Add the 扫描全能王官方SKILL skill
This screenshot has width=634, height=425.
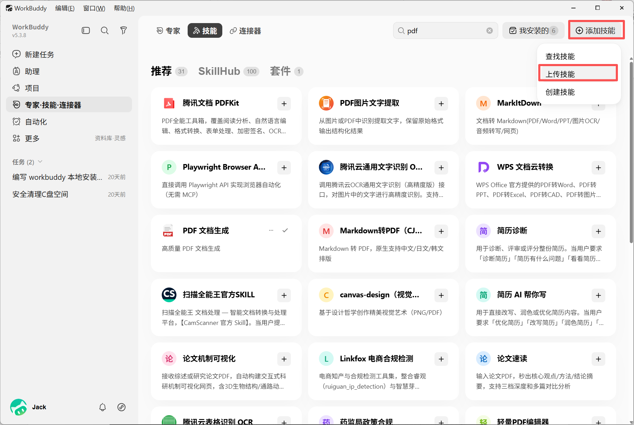(x=284, y=295)
